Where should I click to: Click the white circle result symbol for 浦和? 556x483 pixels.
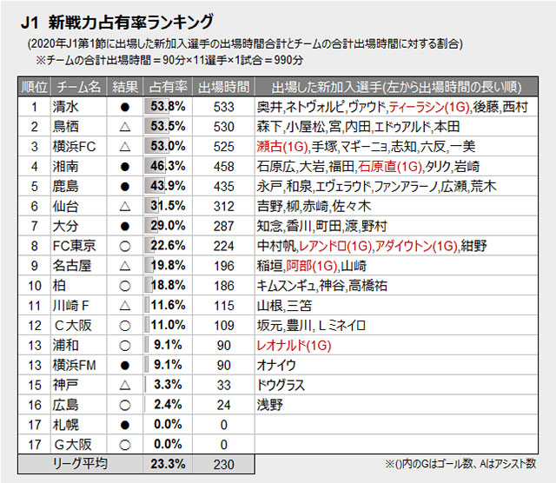(x=124, y=345)
